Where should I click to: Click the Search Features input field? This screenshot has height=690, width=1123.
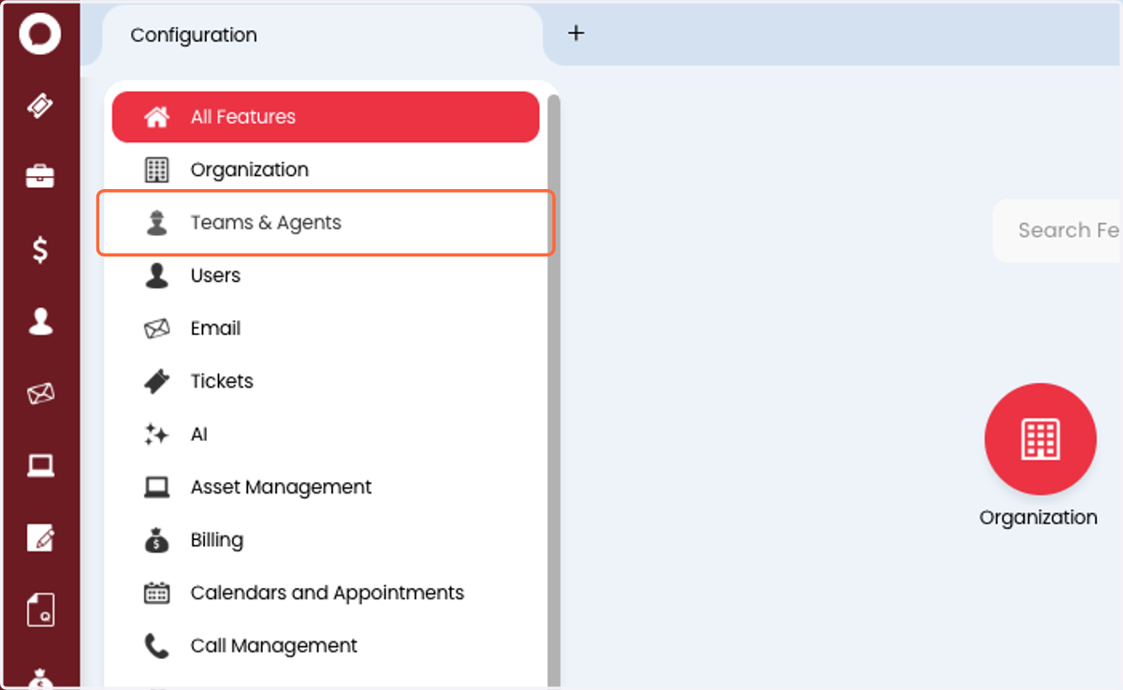click(x=1057, y=230)
